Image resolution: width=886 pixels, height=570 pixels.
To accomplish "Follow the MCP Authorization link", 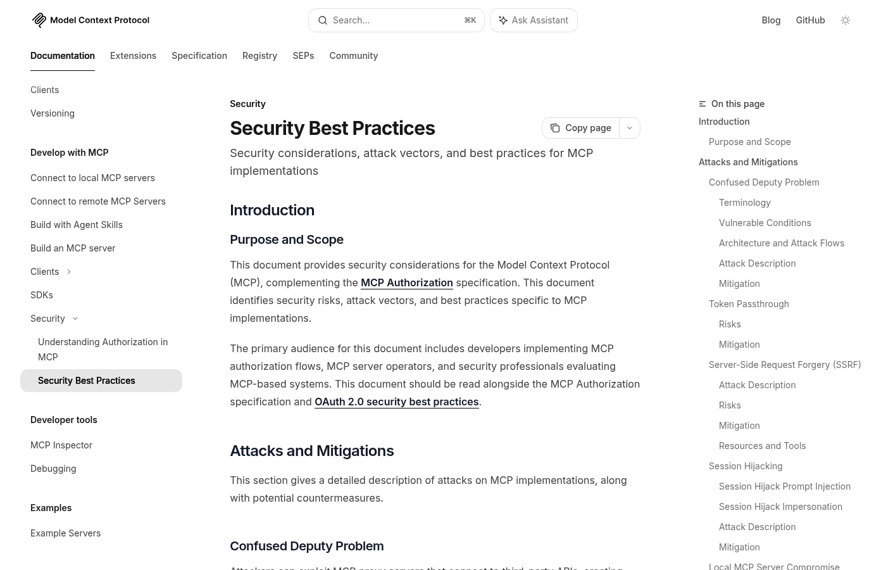I will 407,282.
